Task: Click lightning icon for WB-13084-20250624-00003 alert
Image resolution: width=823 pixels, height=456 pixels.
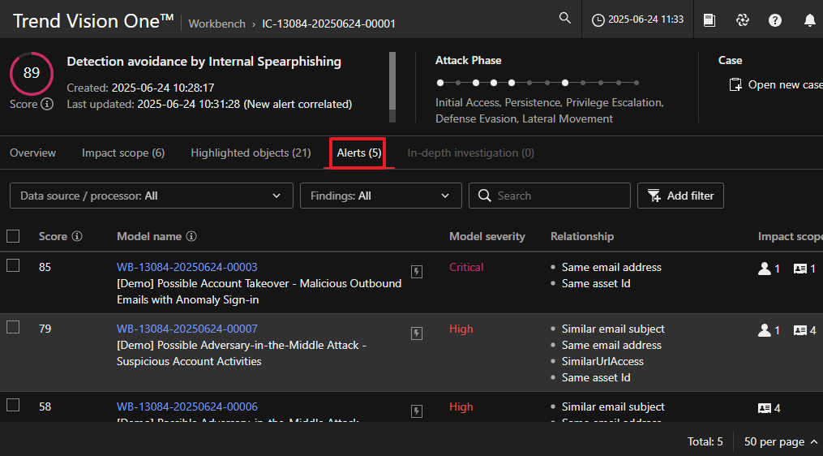Action: tap(417, 272)
